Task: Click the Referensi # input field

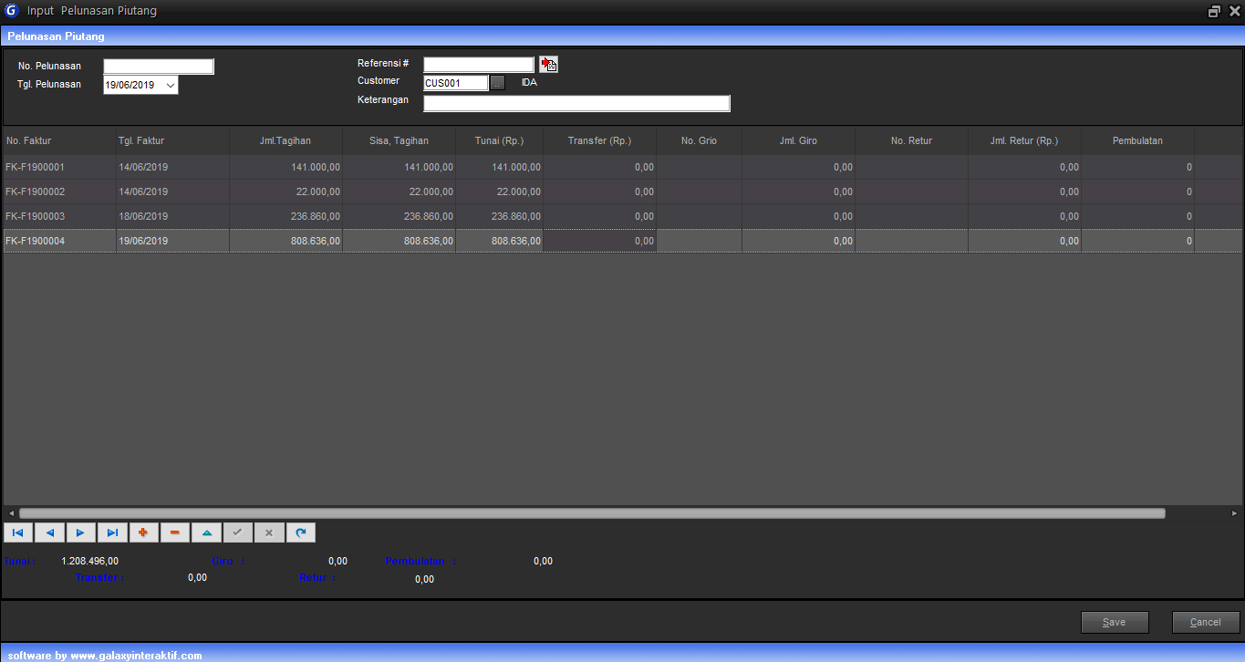Action: click(x=478, y=65)
